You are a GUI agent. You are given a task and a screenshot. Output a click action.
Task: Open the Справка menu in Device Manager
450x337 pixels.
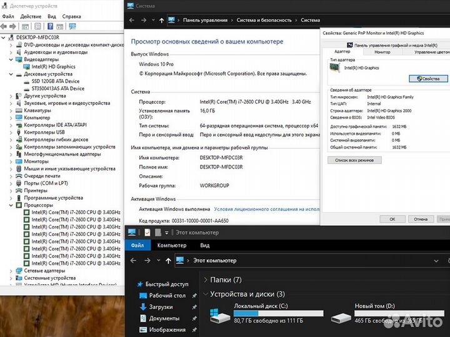click(71, 16)
